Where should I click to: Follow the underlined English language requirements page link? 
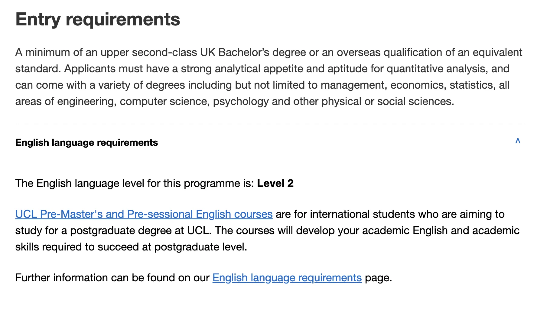287,278
